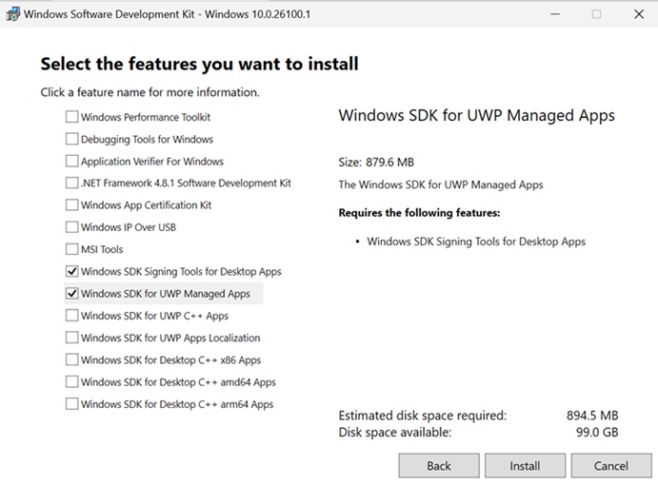Select the Windows App Certification Kit label

[x=146, y=205]
